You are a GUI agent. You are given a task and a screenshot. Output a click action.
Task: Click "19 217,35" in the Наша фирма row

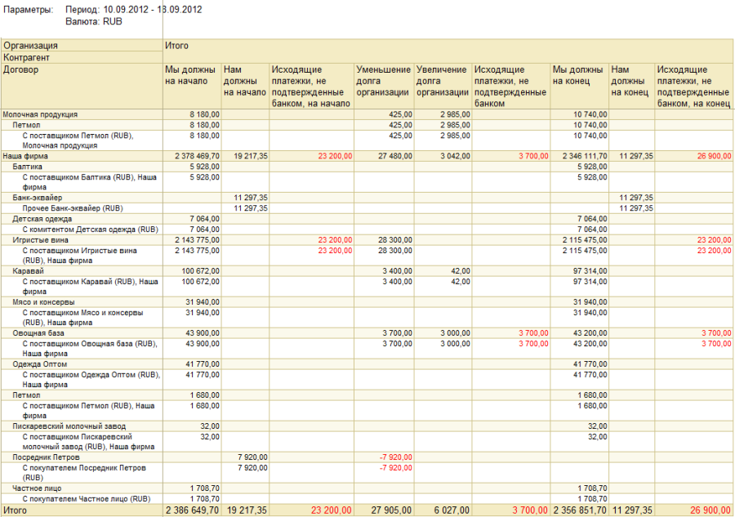[251, 156]
